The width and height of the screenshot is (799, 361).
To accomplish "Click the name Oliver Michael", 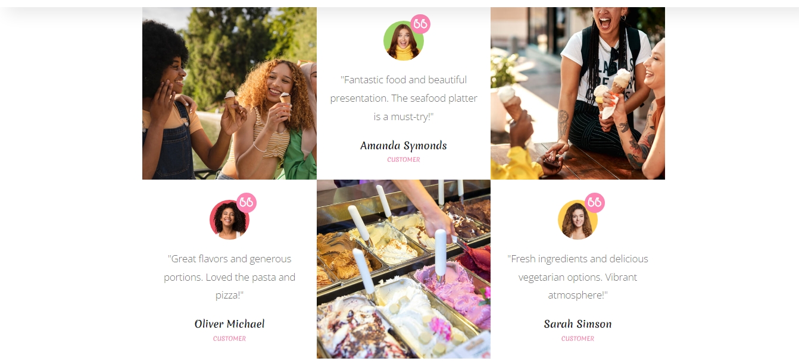I will point(230,324).
